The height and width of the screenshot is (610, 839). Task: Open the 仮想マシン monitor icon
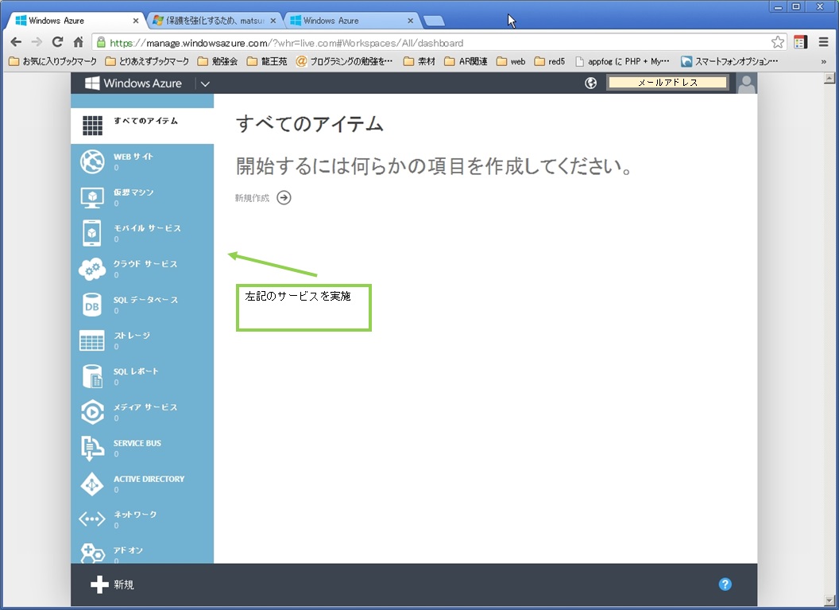(92, 197)
